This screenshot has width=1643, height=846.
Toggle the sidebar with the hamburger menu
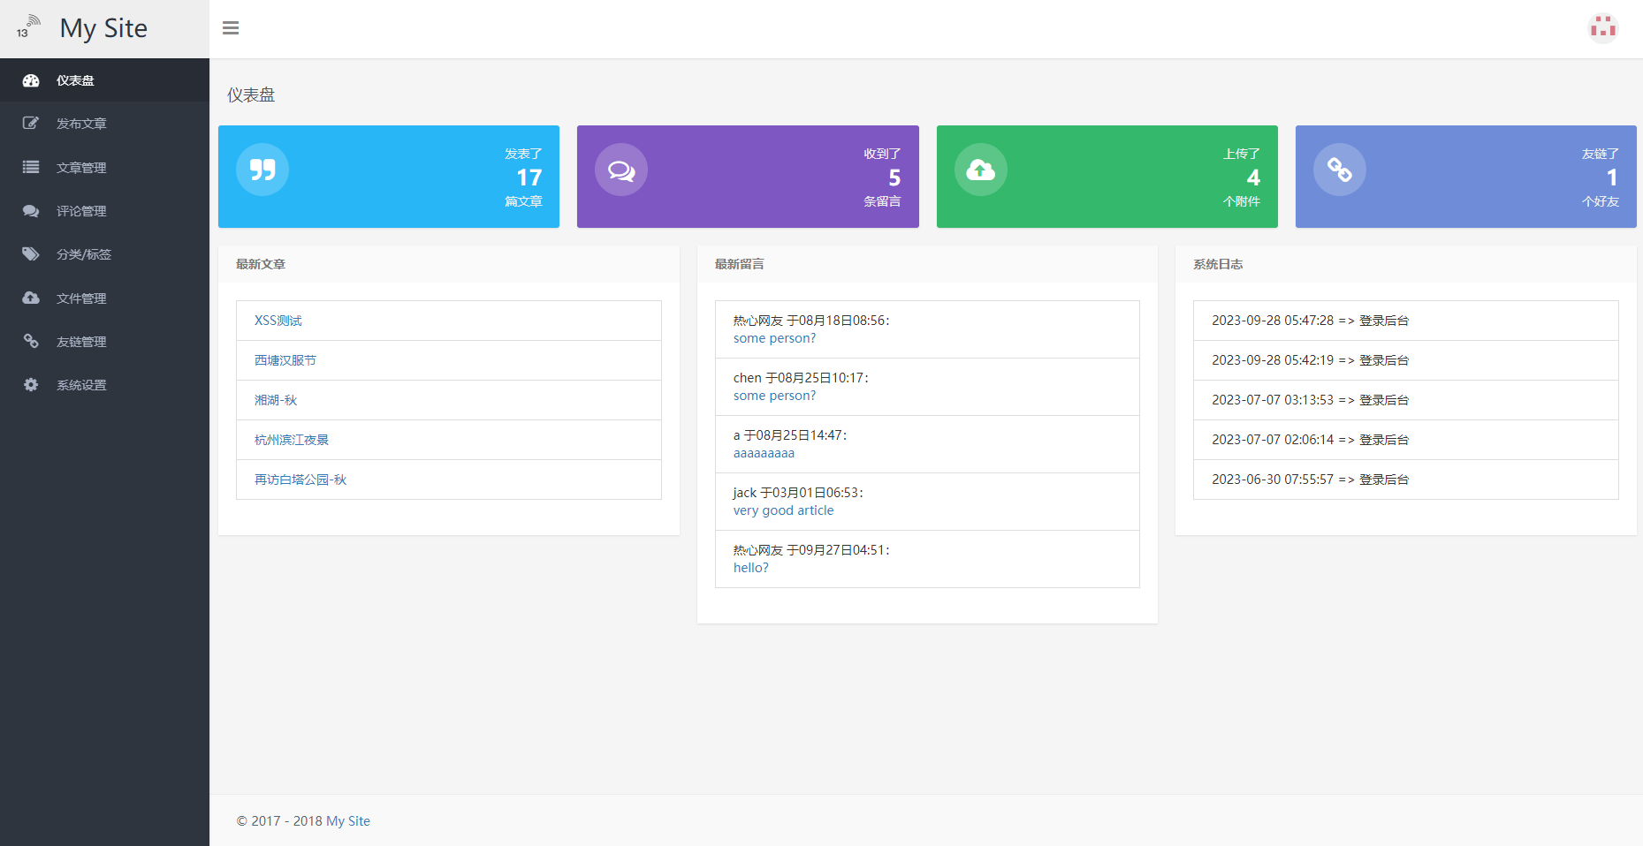click(231, 27)
